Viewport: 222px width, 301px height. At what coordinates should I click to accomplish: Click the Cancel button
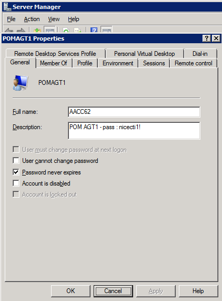pos(113,291)
